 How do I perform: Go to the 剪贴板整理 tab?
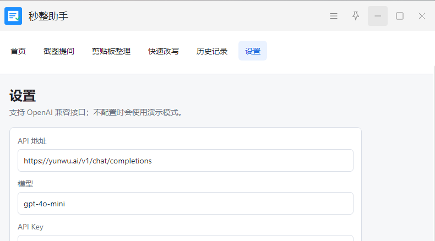(x=111, y=51)
